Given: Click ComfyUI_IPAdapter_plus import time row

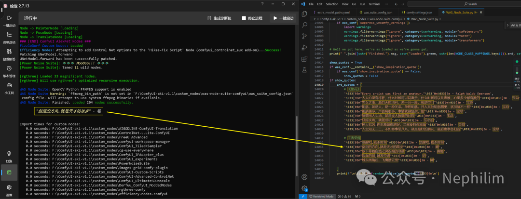Looking at the screenshot, I should pos(95,155).
